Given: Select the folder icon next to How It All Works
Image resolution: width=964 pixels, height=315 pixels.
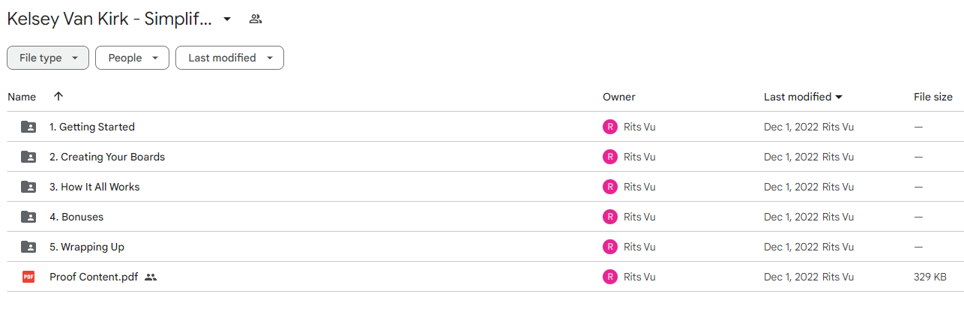Looking at the screenshot, I should (28, 187).
